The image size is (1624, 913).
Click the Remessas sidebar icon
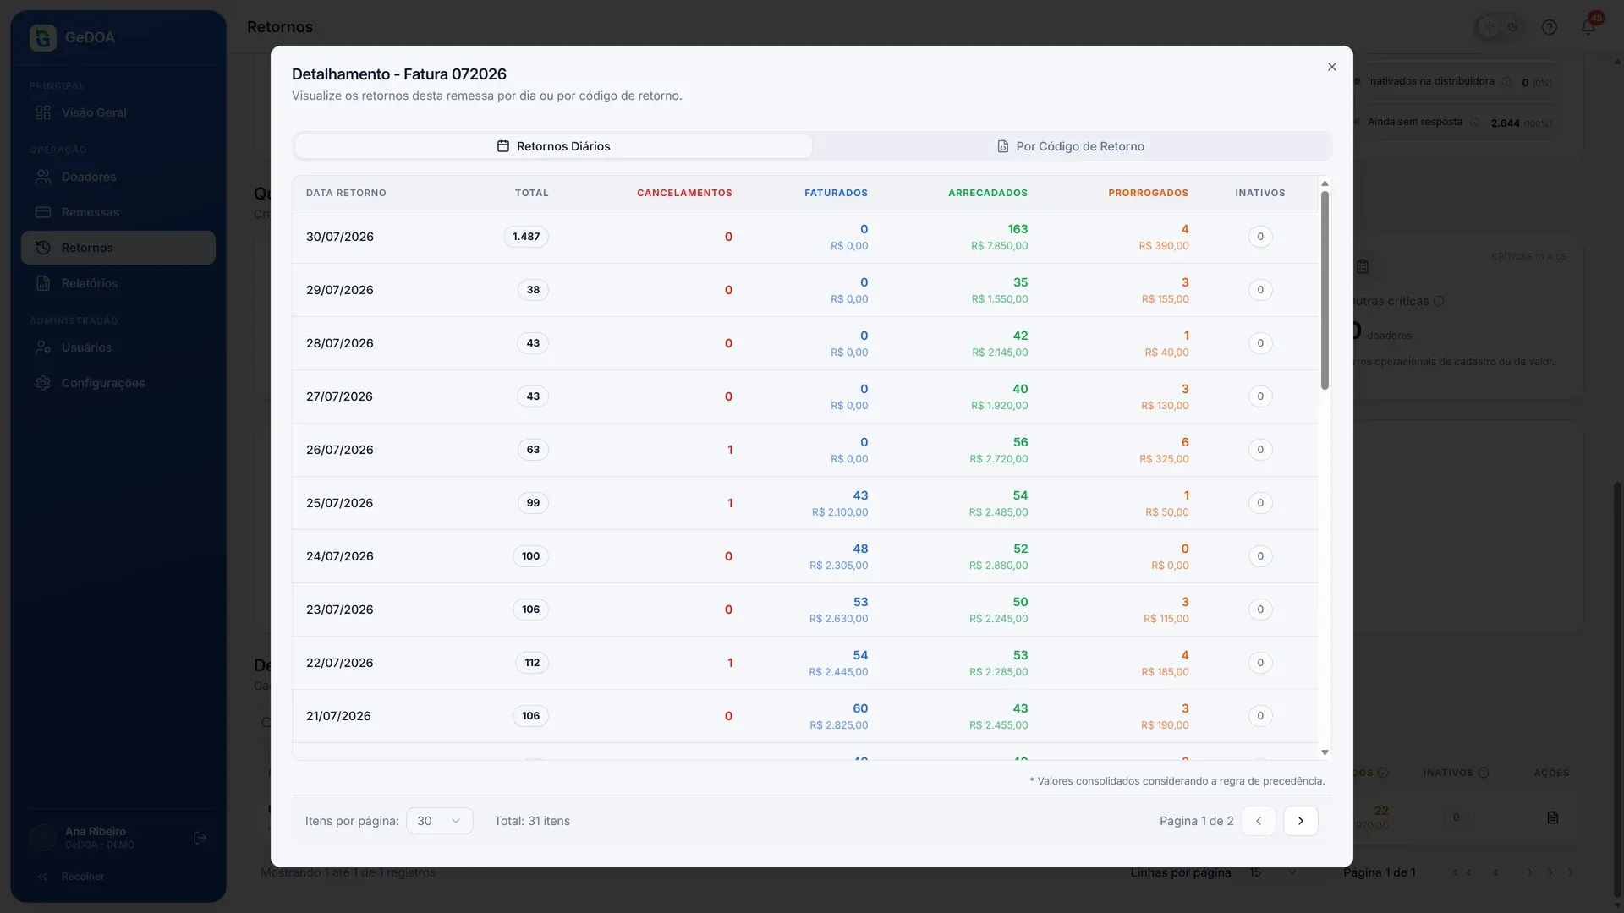(43, 212)
